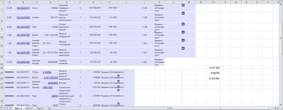This screenshot has height=110, width=283.
Task: Select row 14 header
Action: (x=2, y=68)
